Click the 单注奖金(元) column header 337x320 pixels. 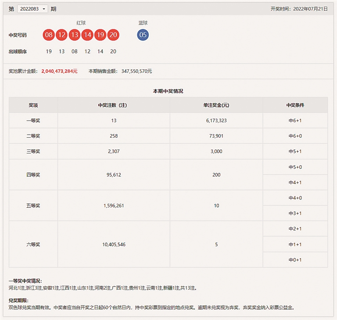click(x=216, y=105)
